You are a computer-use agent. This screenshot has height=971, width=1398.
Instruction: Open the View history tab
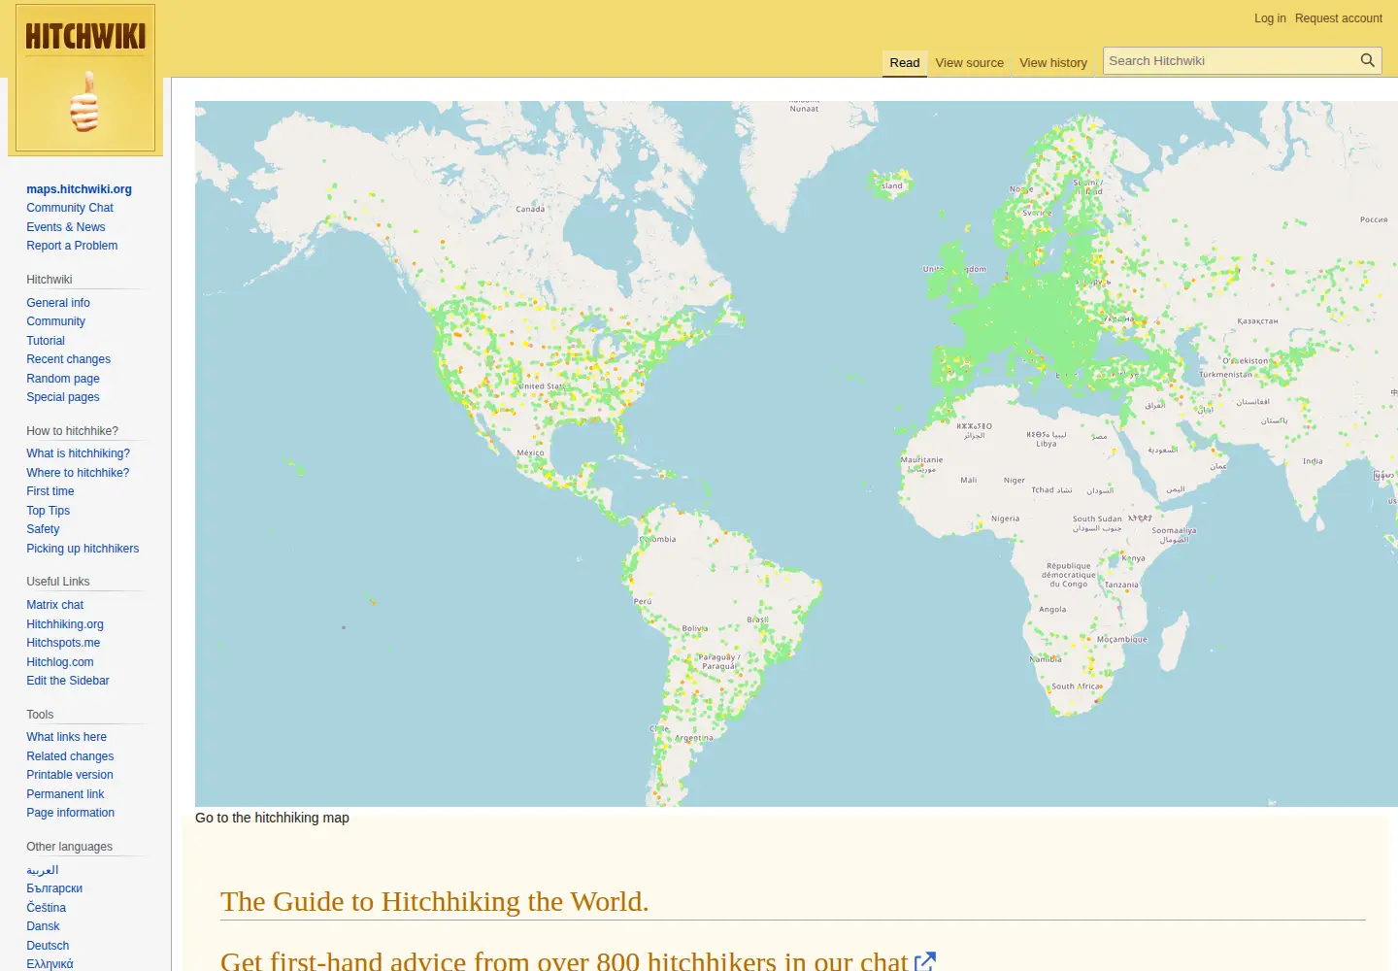(x=1052, y=63)
